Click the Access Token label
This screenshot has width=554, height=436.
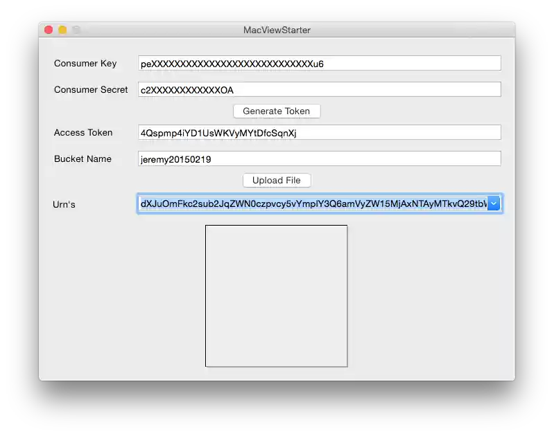click(83, 133)
